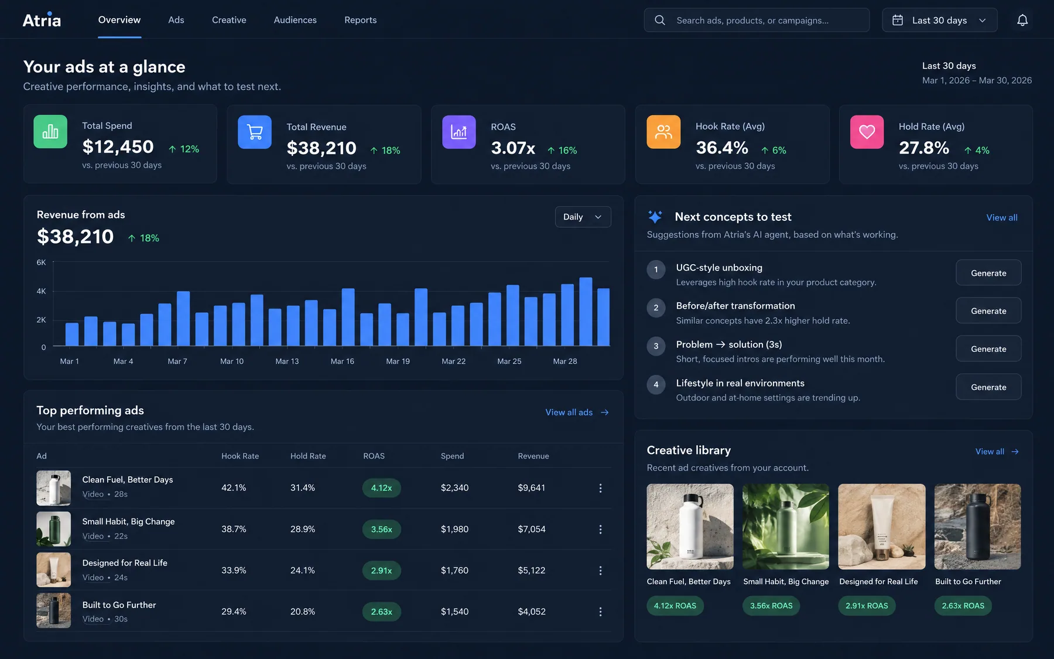Select the Audiences tab
The width and height of the screenshot is (1054, 659).
[295, 20]
